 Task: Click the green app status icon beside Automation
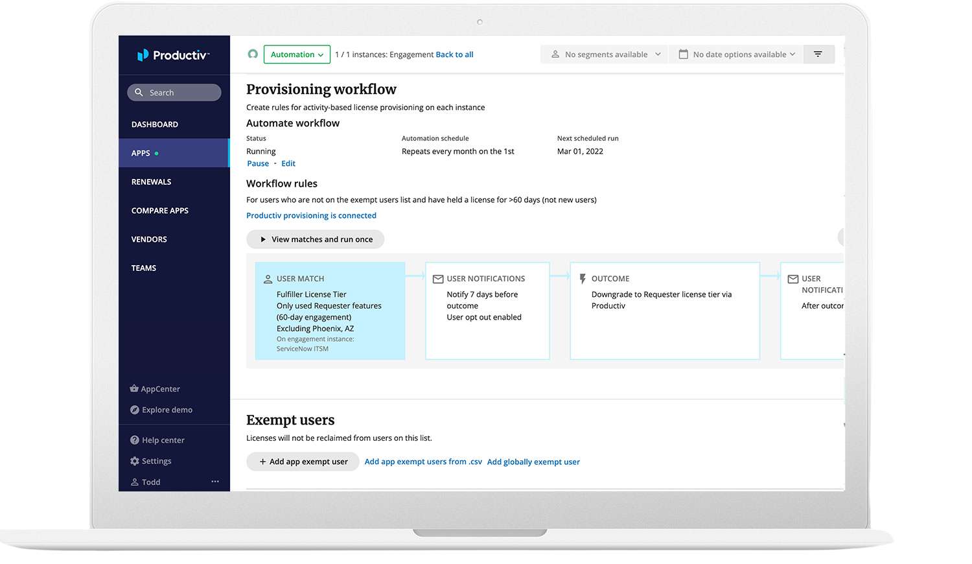click(x=253, y=54)
